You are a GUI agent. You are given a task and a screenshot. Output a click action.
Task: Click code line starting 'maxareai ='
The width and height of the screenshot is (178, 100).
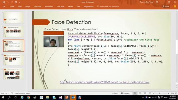(x=106, y=52)
